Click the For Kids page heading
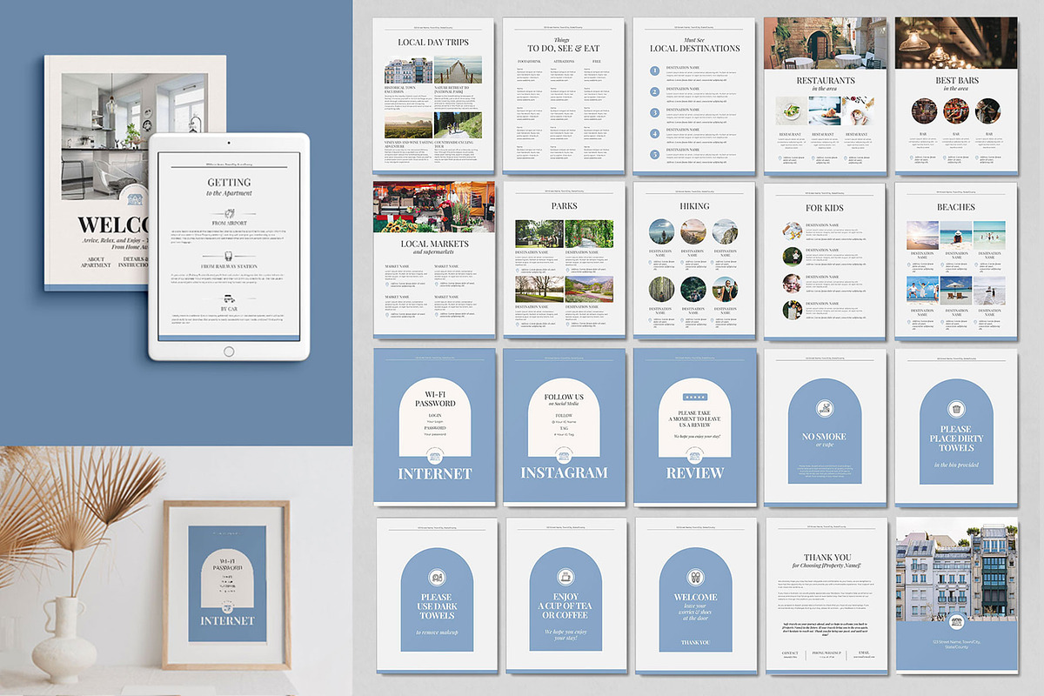This screenshot has height=696, width=1044. pos(825,207)
